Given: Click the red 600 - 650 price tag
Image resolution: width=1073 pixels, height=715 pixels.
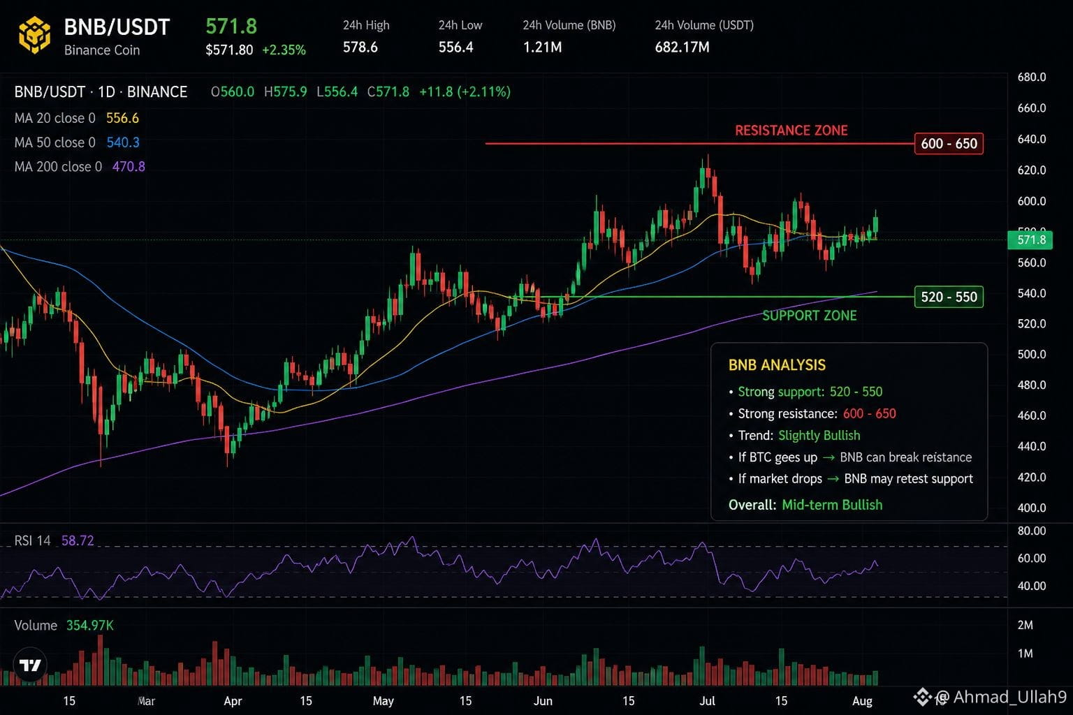Looking at the screenshot, I should (x=949, y=144).
